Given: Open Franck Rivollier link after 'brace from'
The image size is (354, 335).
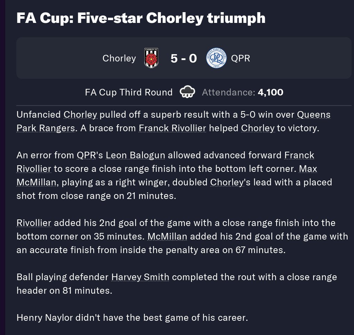Looking at the screenshot, I should [172, 128].
